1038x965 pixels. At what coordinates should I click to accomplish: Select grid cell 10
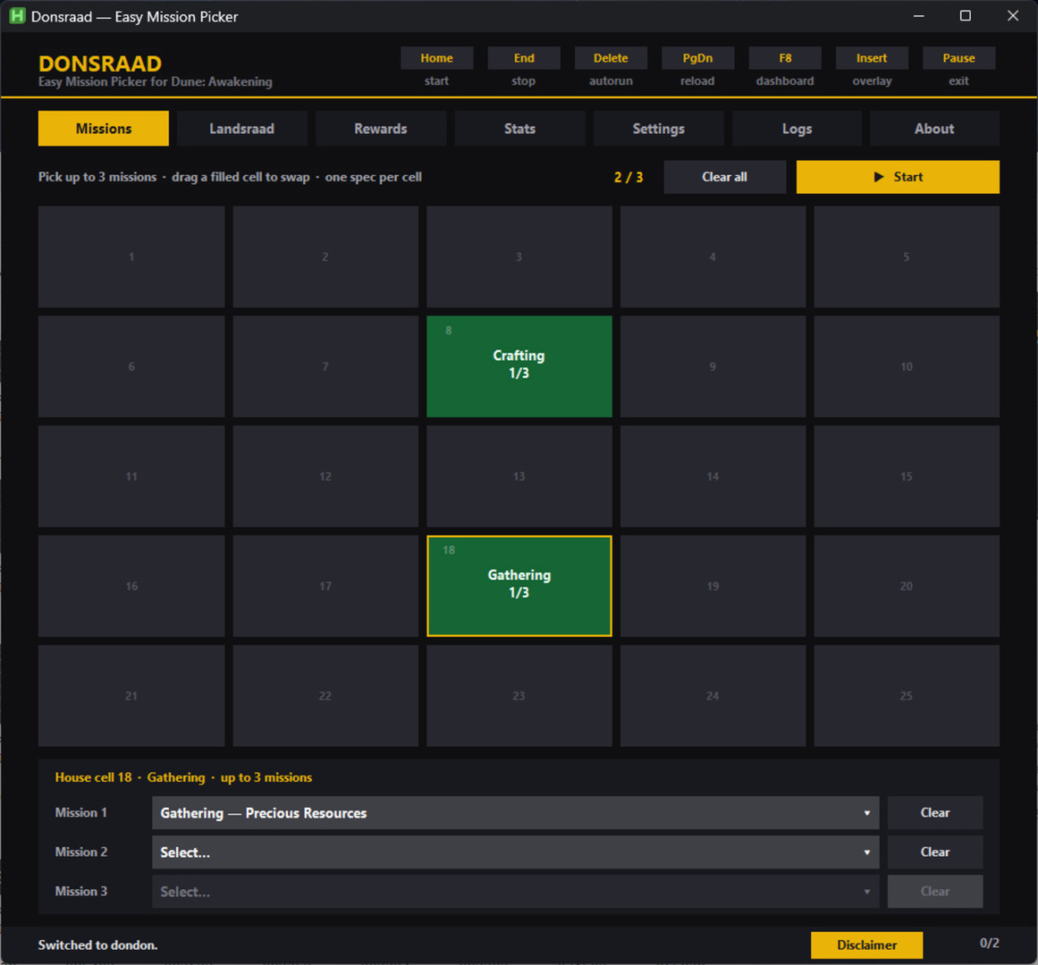907,366
